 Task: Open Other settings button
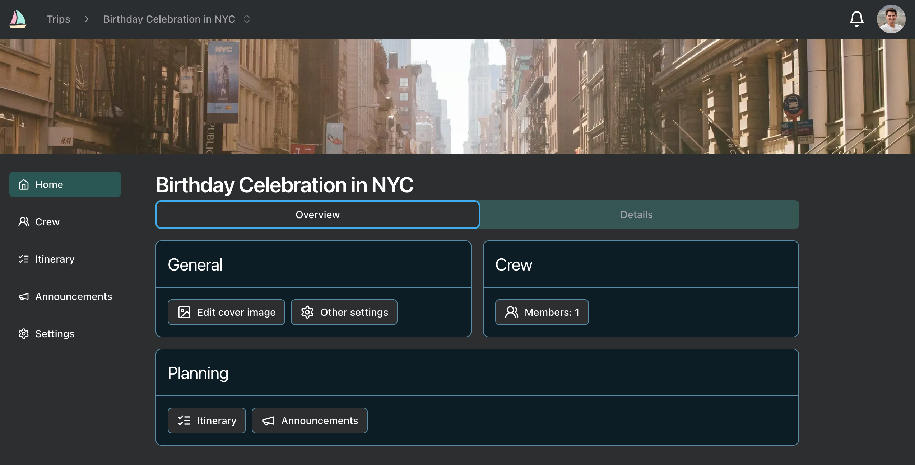coord(344,312)
